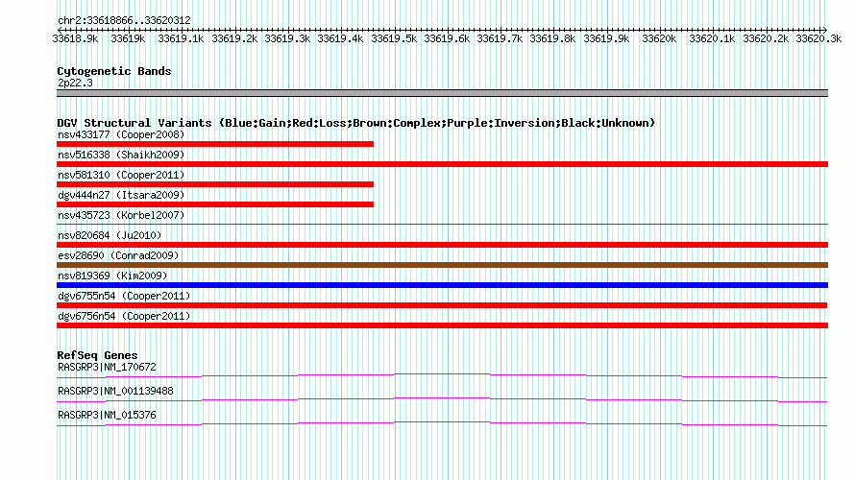Open the nsv435723 (Korbel2007) label
The image size is (855, 480).
[121, 215]
